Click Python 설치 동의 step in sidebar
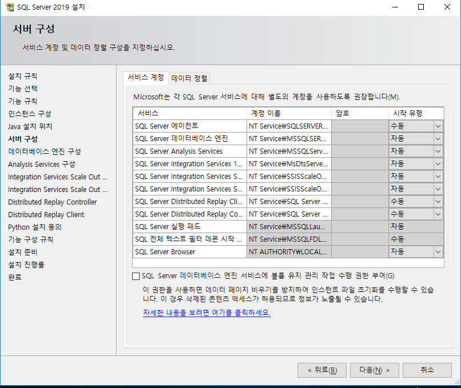This screenshot has height=388, width=461. (x=35, y=227)
